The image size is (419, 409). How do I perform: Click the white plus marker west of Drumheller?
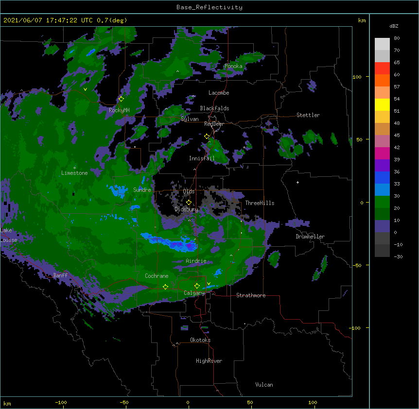297,183
